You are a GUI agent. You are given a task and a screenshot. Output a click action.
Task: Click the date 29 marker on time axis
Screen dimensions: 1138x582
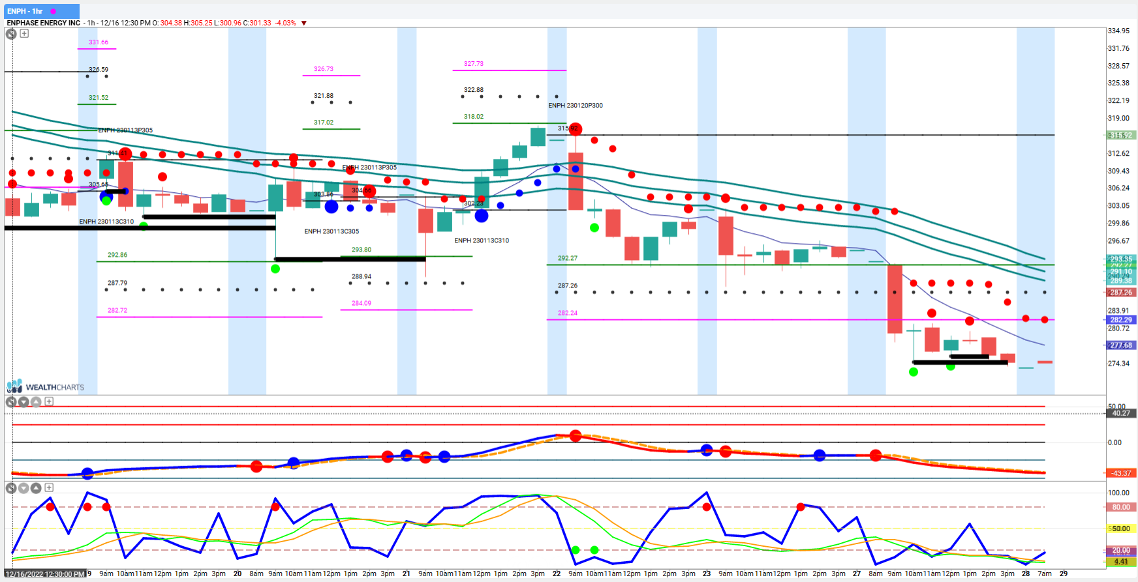(x=1064, y=574)
